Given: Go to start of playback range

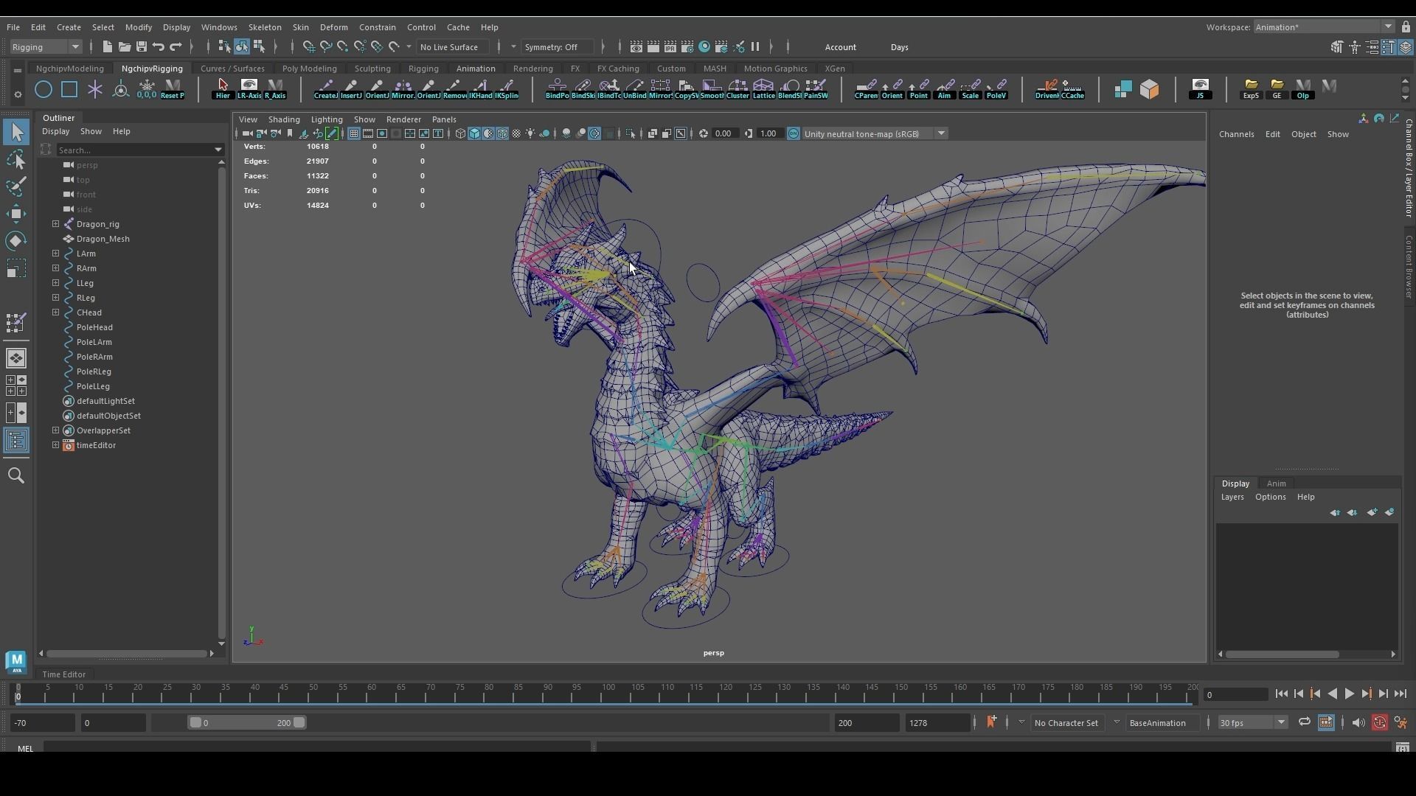Looking at the screenshot, I should point(1281,694).
